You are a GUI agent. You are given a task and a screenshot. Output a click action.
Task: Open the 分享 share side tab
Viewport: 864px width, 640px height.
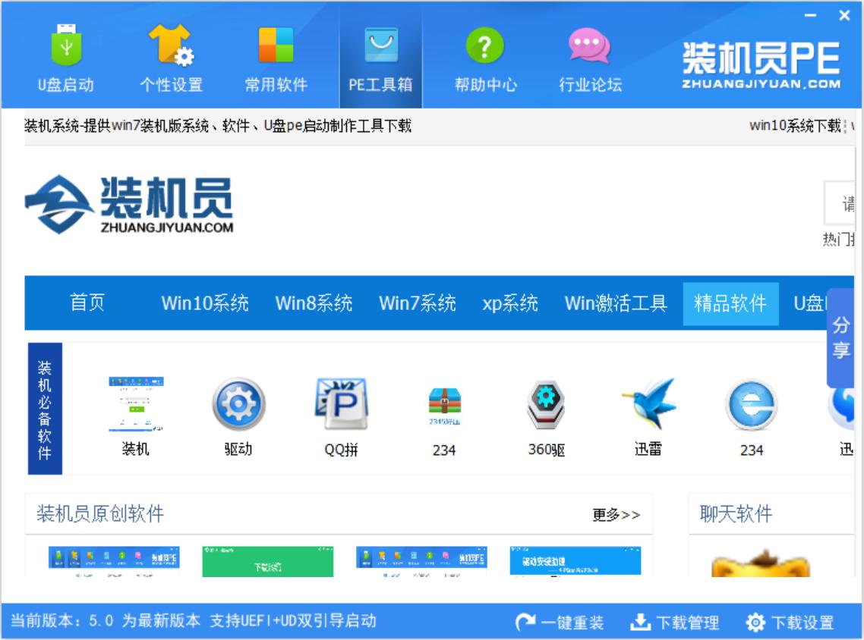[x=841, y=337]
